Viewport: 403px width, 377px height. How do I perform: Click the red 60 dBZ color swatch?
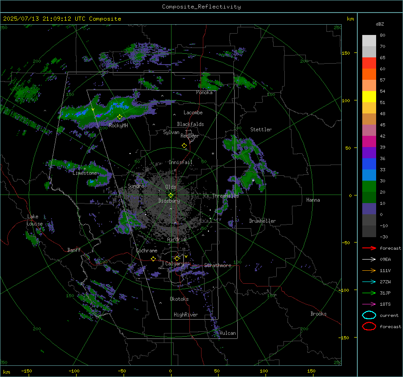[369, 63]
